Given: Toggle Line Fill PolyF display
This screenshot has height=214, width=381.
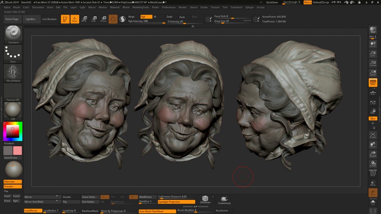Looking at the screenshot, I should (373, 173).
